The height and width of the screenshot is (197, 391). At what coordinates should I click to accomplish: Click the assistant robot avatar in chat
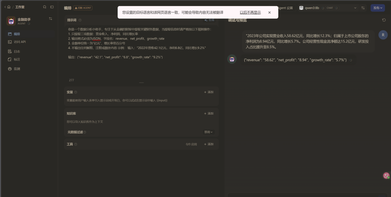(232, 59)
